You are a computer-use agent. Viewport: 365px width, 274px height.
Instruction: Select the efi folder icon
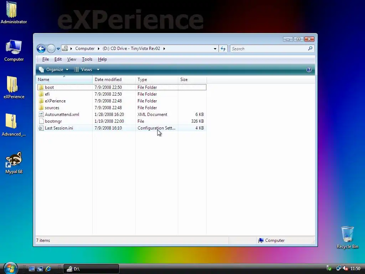[41, 94]
